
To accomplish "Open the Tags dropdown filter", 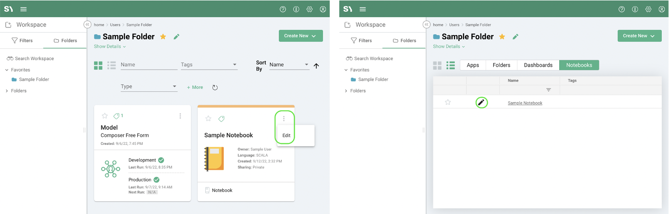I will pos(209,65).
